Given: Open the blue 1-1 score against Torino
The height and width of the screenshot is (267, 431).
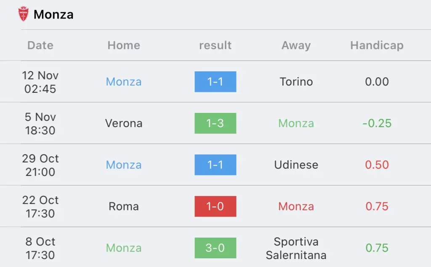Looking at the screenshot, I should [x=215, y=82].
